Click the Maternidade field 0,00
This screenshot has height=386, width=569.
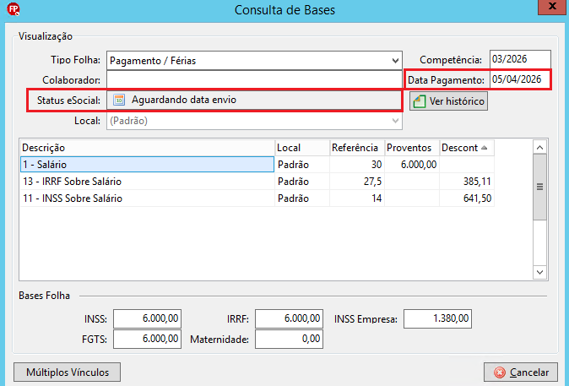[x=289, y=339]
